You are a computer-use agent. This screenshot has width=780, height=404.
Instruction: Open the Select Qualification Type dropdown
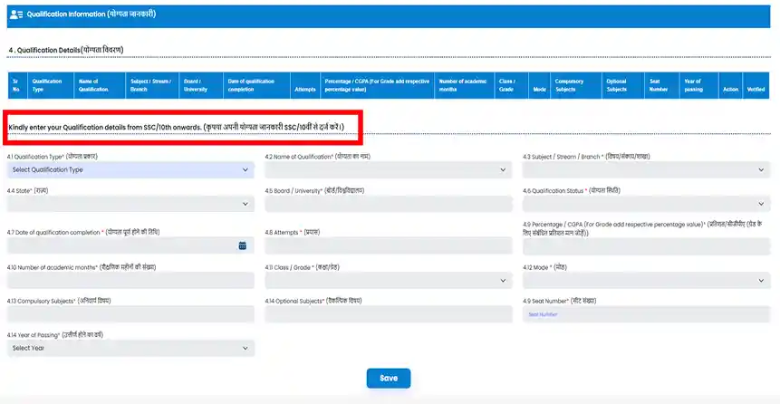(x=130, y=169)
